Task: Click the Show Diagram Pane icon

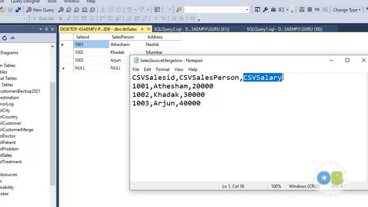Action: click(x=302, y=10)
